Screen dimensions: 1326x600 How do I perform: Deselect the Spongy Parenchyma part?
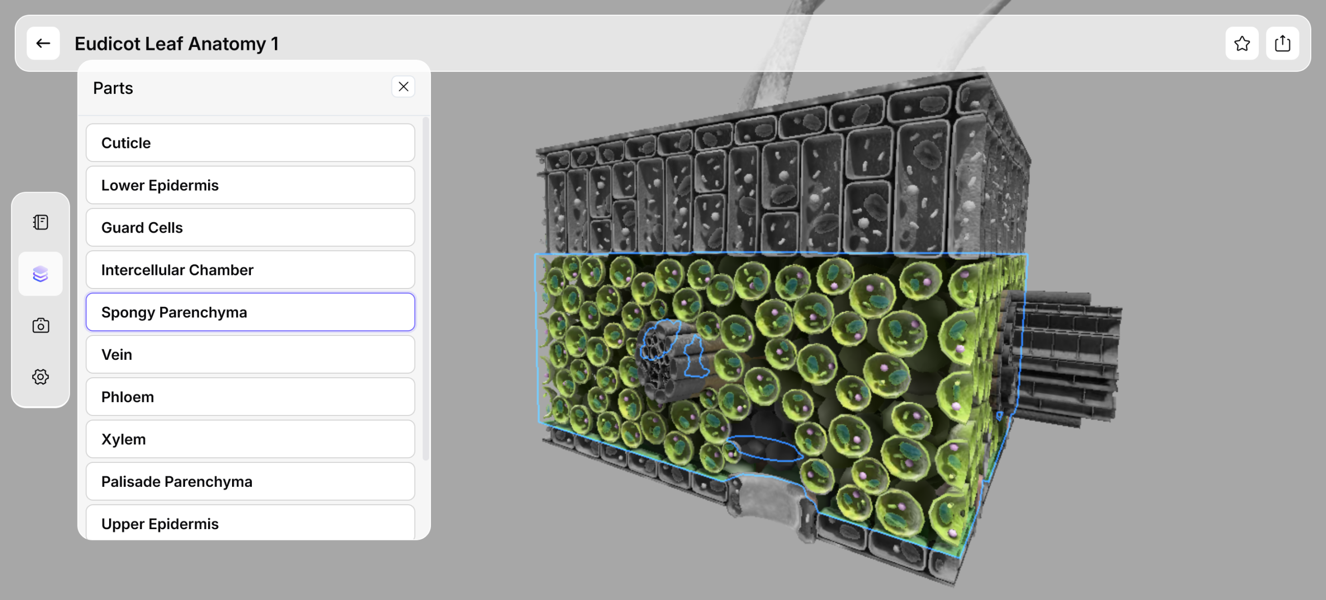point(250,312)
